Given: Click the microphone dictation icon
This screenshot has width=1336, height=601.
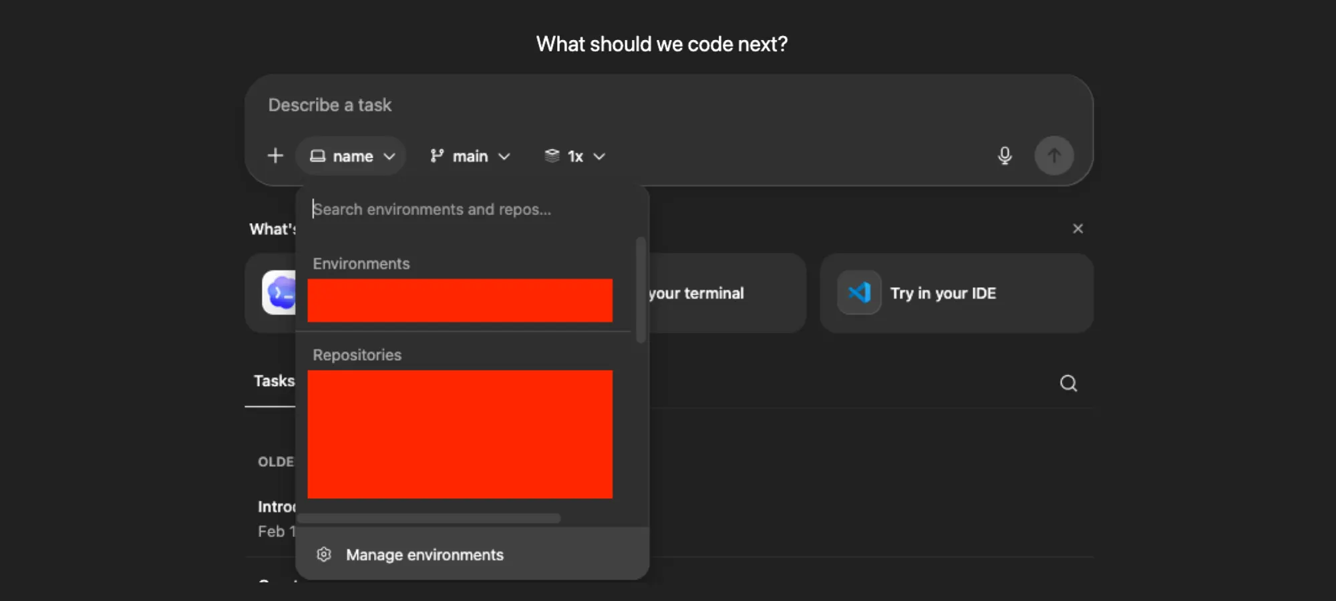Looking at the screenshot, I should click(1005, 156).
